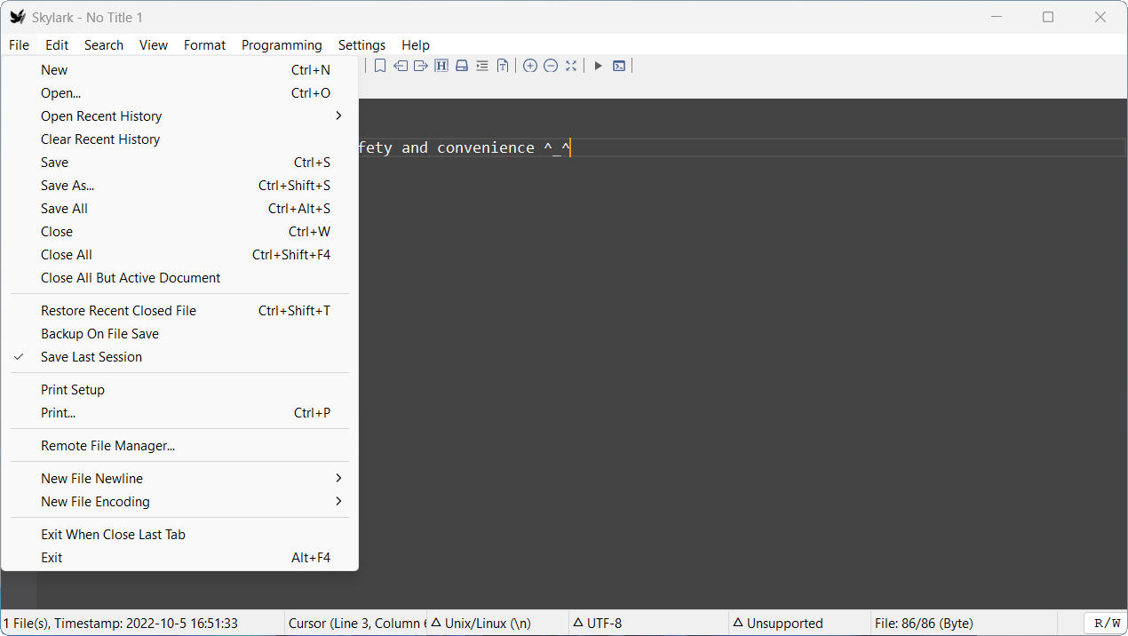Open the Search menu
This screenshot has height=636, width=1128.
pyautogui.click(x=104, y=45)
